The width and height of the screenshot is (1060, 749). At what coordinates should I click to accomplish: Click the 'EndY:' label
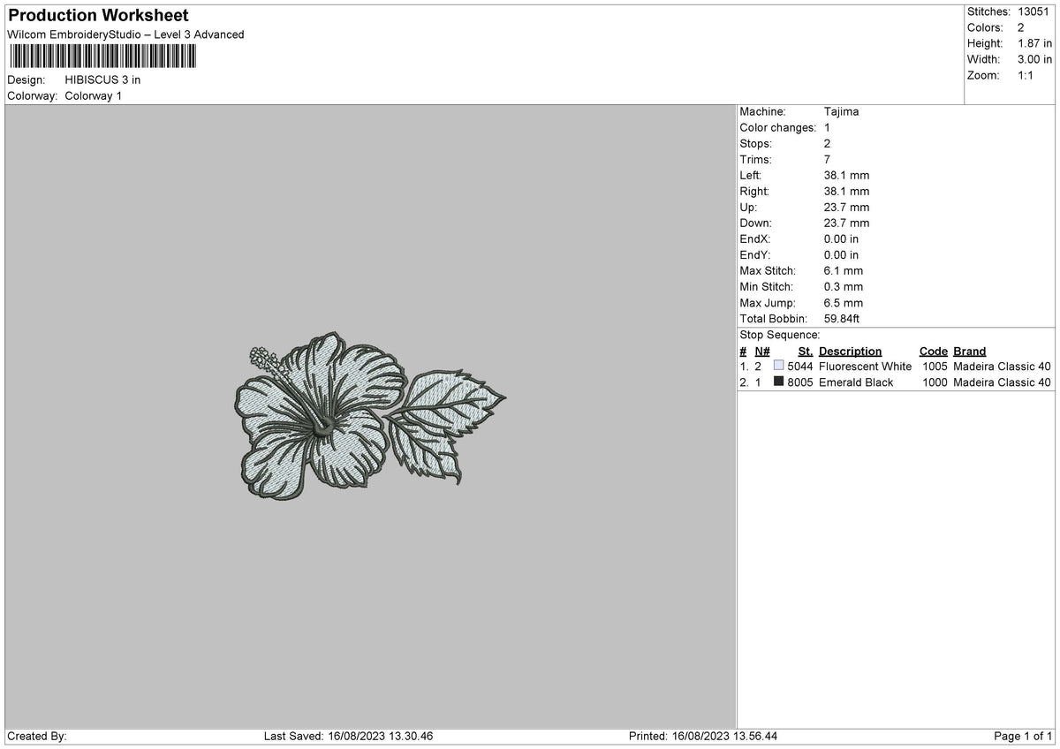click(755, 254)
